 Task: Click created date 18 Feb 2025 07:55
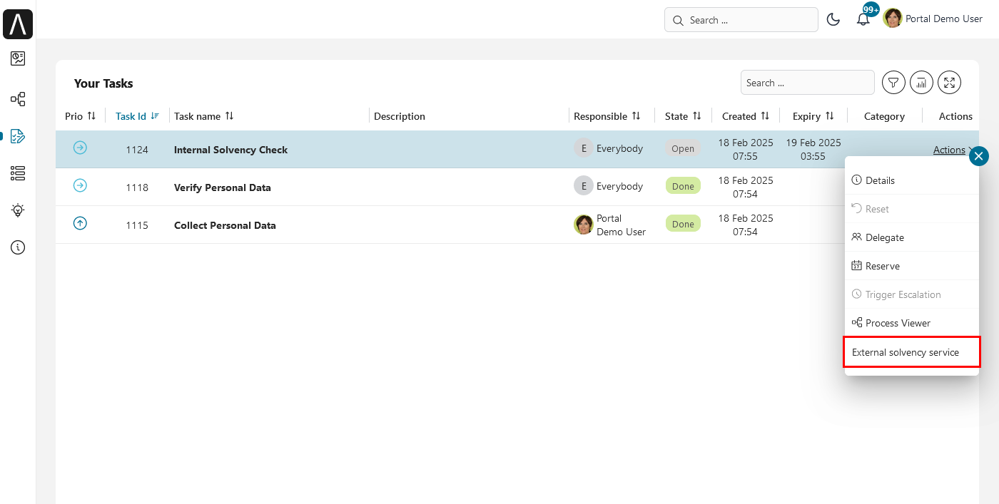[746, 149]
